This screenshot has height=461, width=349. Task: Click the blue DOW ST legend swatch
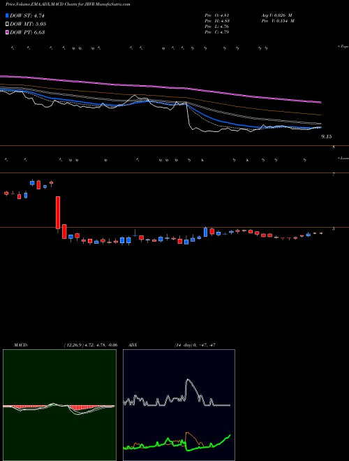(x=7, y=15)
